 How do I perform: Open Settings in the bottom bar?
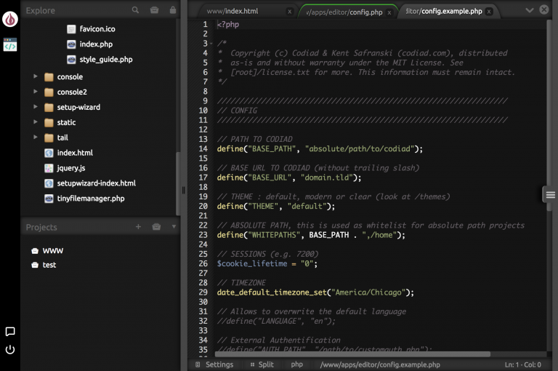tap(214, 364)
